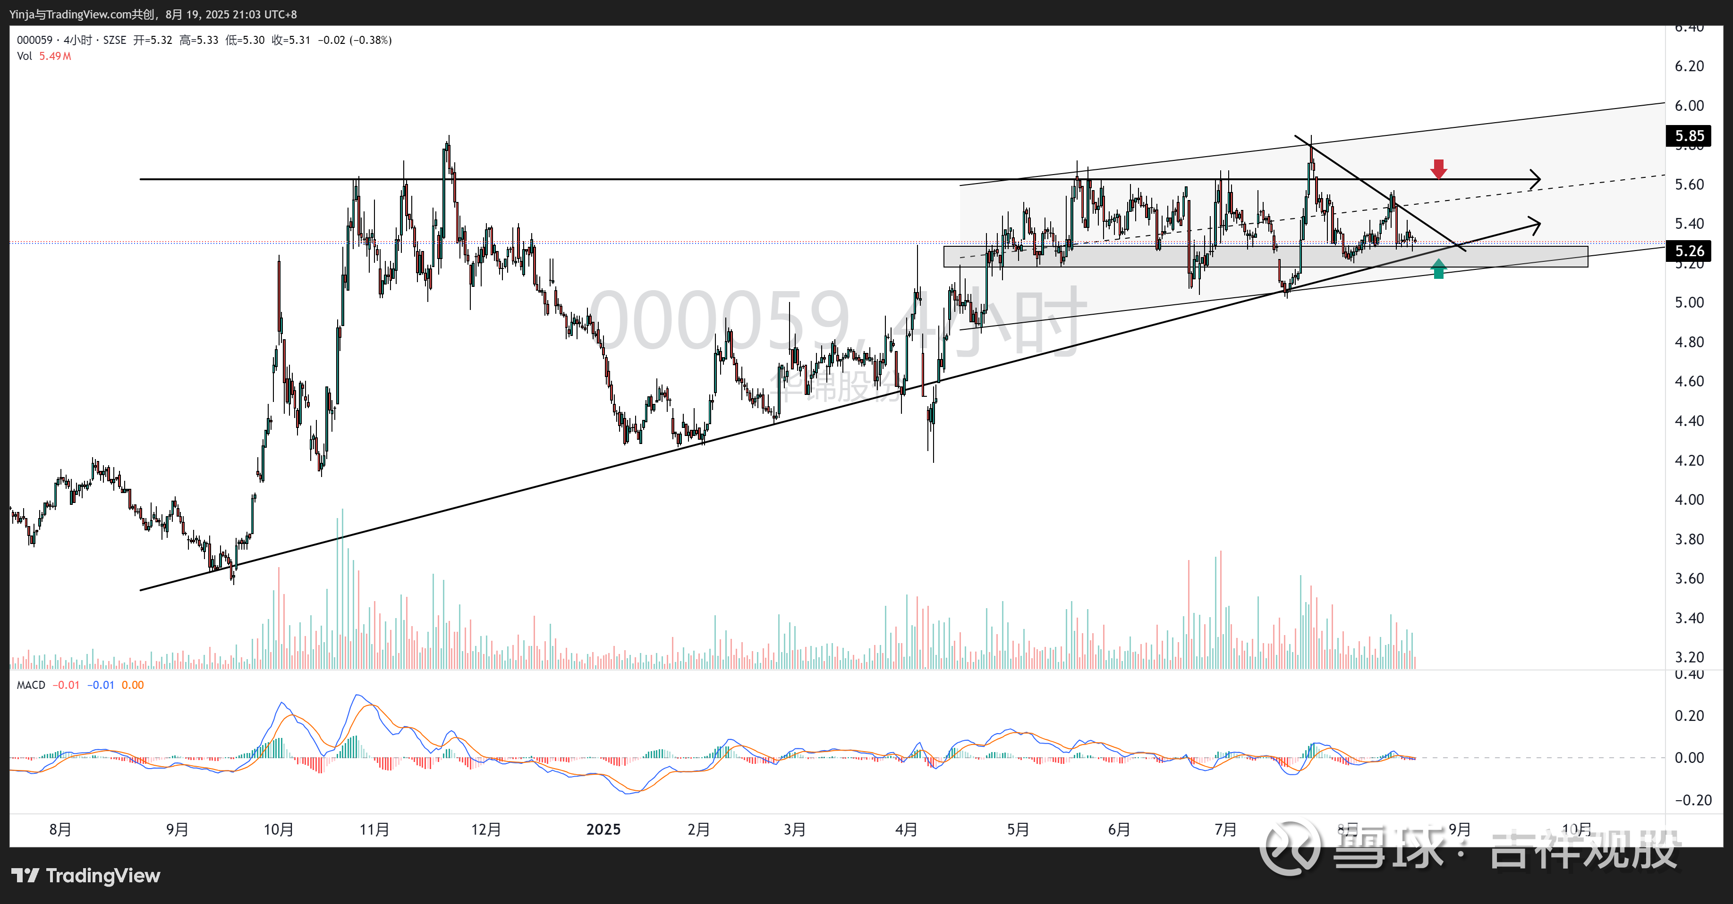Click the 4.40 price axis label
Screen dimensions: 1733x904
[1689, 421]
